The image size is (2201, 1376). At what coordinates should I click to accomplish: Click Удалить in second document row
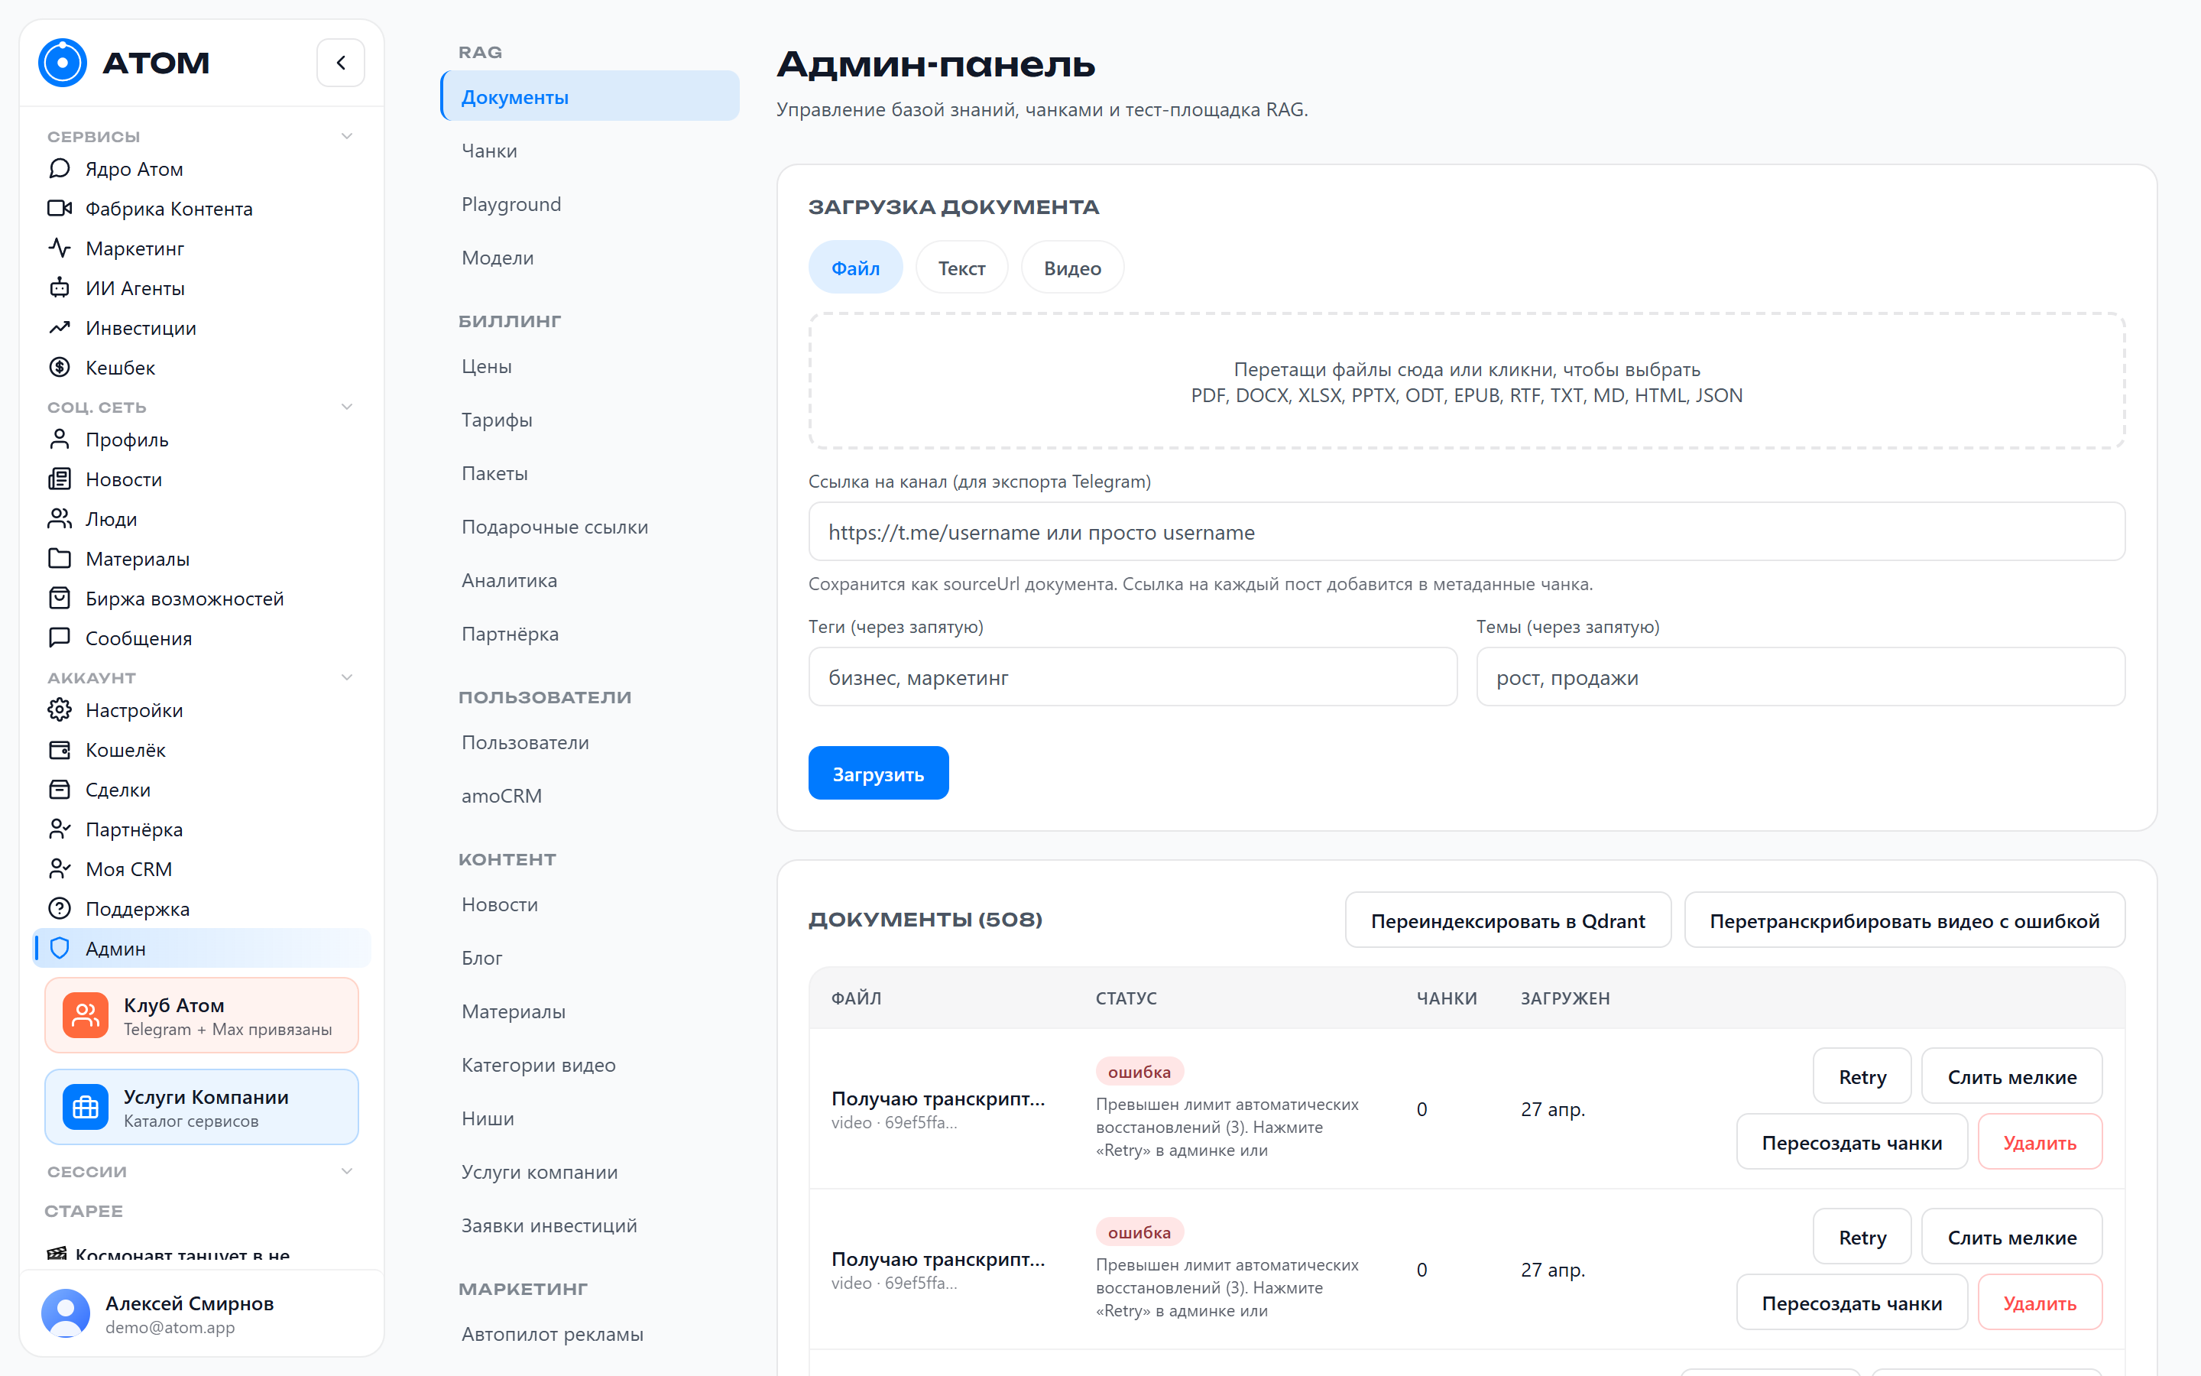(2039, 1303)
